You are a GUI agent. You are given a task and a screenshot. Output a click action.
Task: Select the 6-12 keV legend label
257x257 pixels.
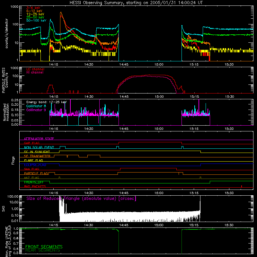point(34,11)
